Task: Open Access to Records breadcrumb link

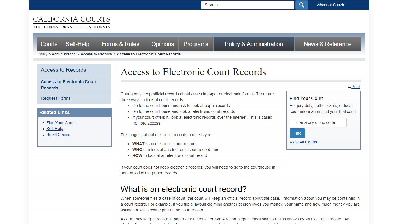Action: [96, 54]
